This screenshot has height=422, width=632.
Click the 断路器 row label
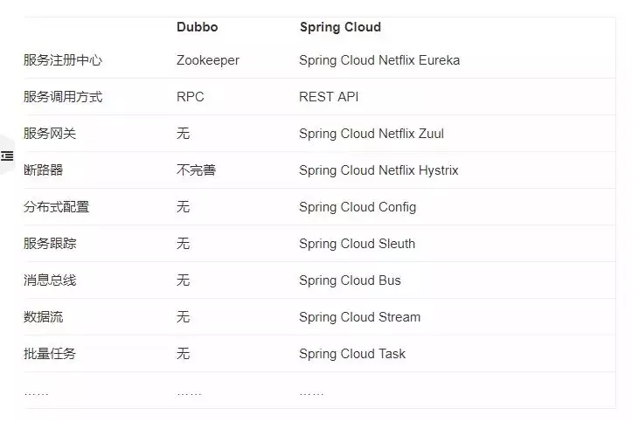tap(44, 170)
